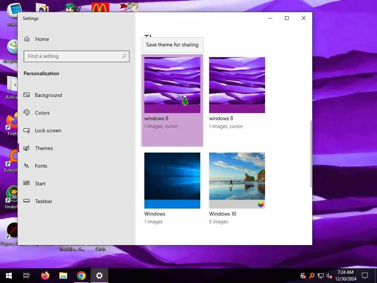Click the Start tiles icon in sidebar

pyautogui.click(x=27, y=183)
